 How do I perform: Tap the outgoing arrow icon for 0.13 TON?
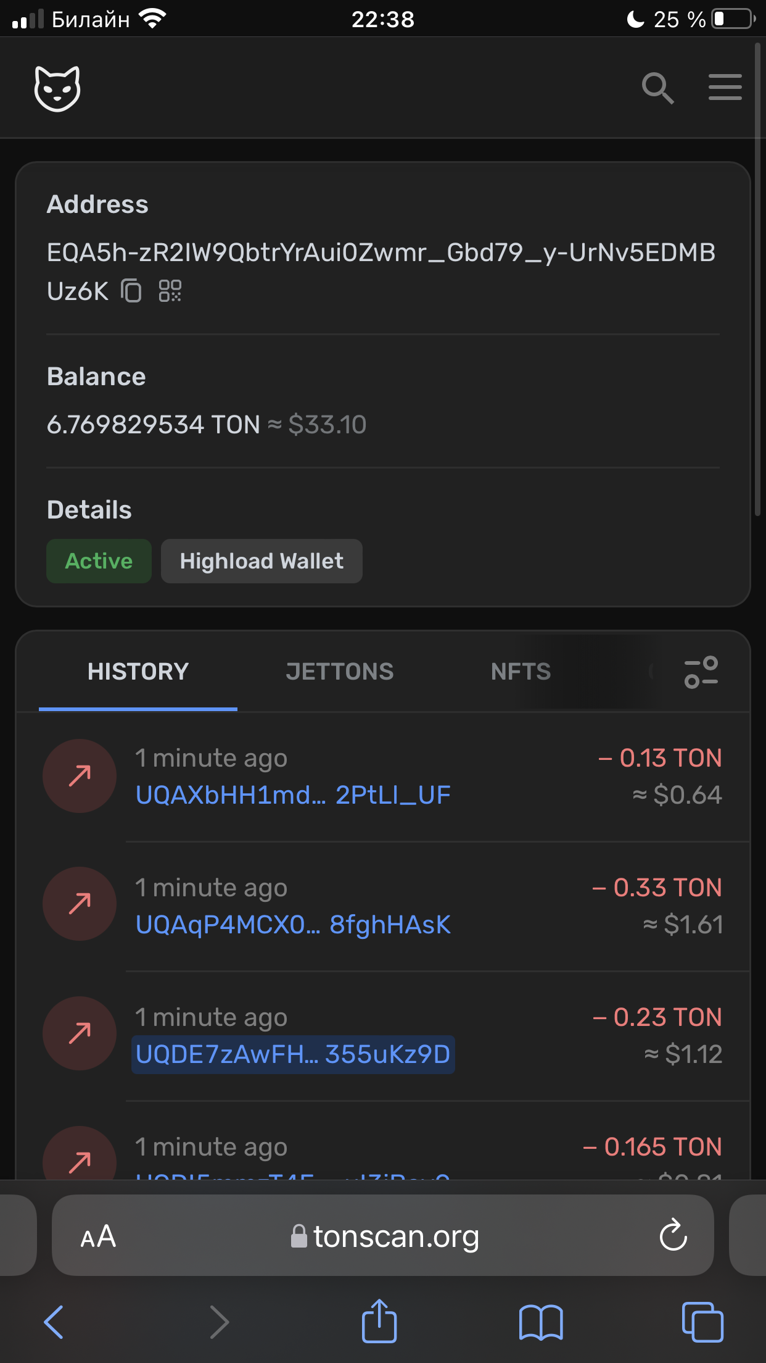click(x=80, y=776)
